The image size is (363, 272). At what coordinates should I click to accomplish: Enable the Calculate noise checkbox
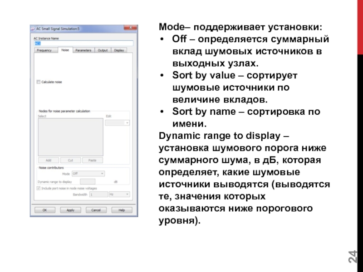[x=39, y=82]
